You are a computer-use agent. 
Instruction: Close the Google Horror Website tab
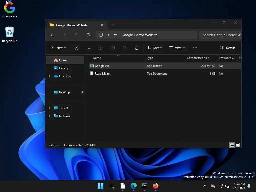tap(102, 25)
